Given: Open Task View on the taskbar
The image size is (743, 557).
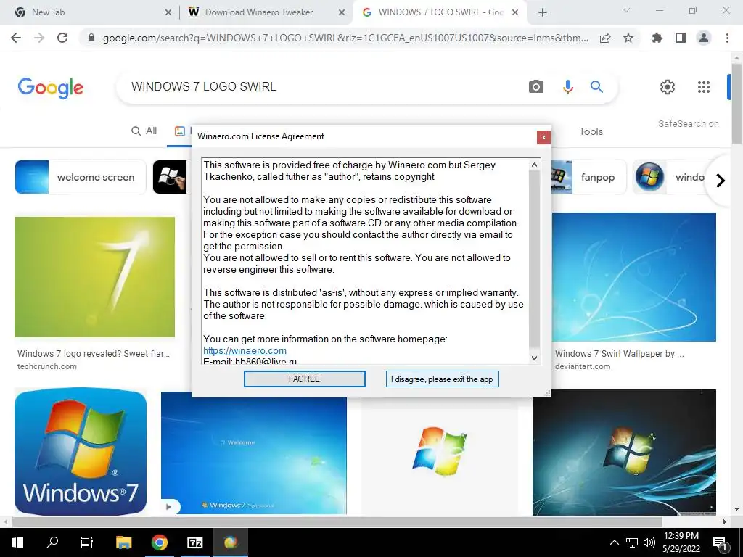Looking at the screenshot, I should [x=87, y=542].
